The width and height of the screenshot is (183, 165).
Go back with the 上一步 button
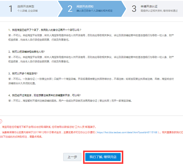point(72,157)
